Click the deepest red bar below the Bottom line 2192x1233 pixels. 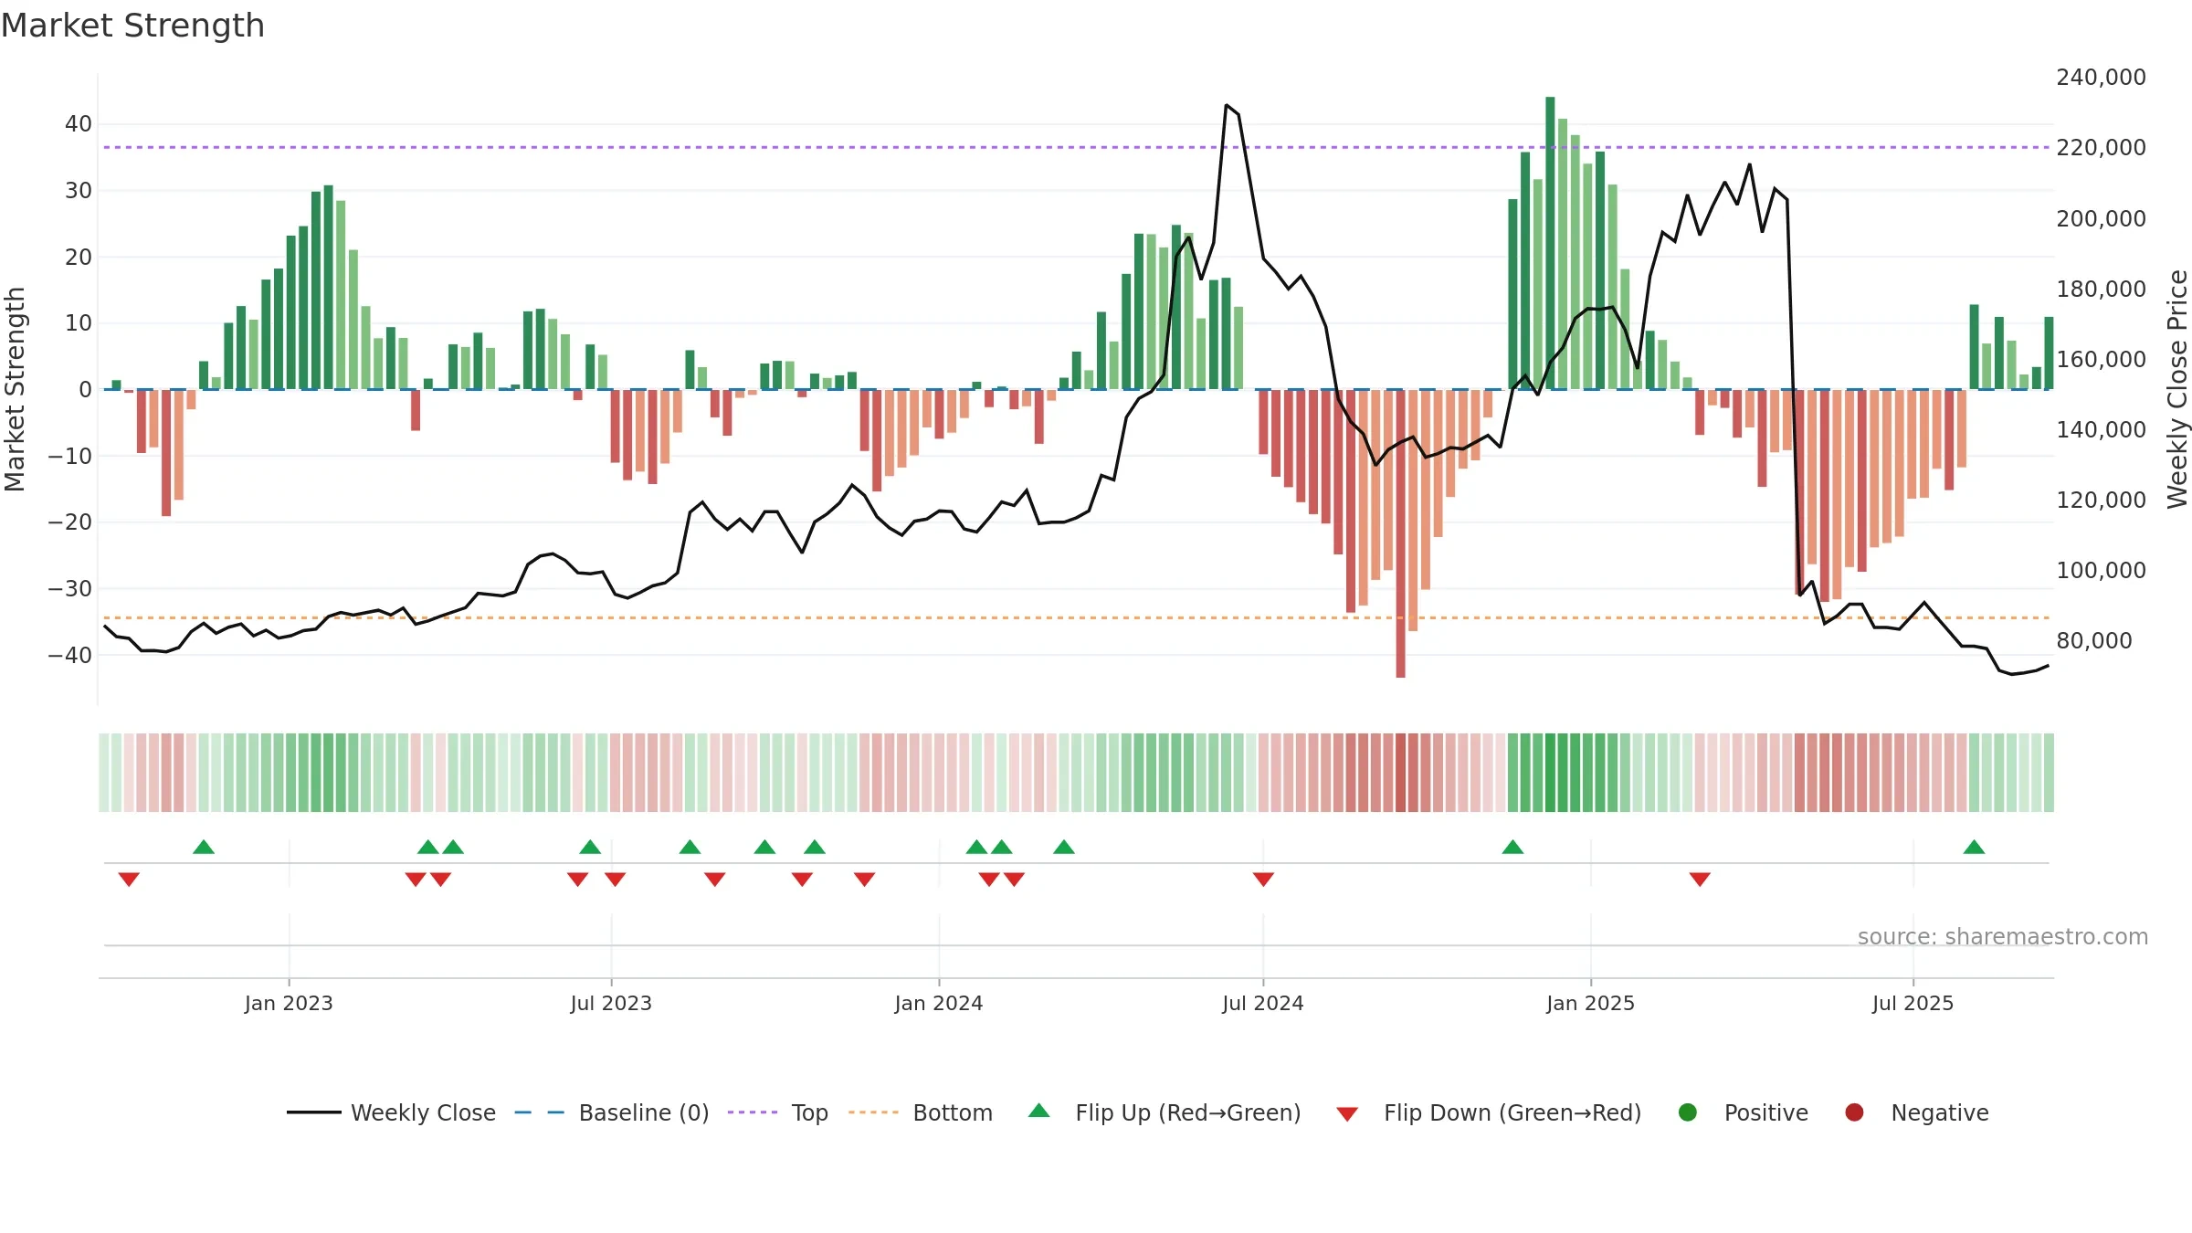(1400, 533)
